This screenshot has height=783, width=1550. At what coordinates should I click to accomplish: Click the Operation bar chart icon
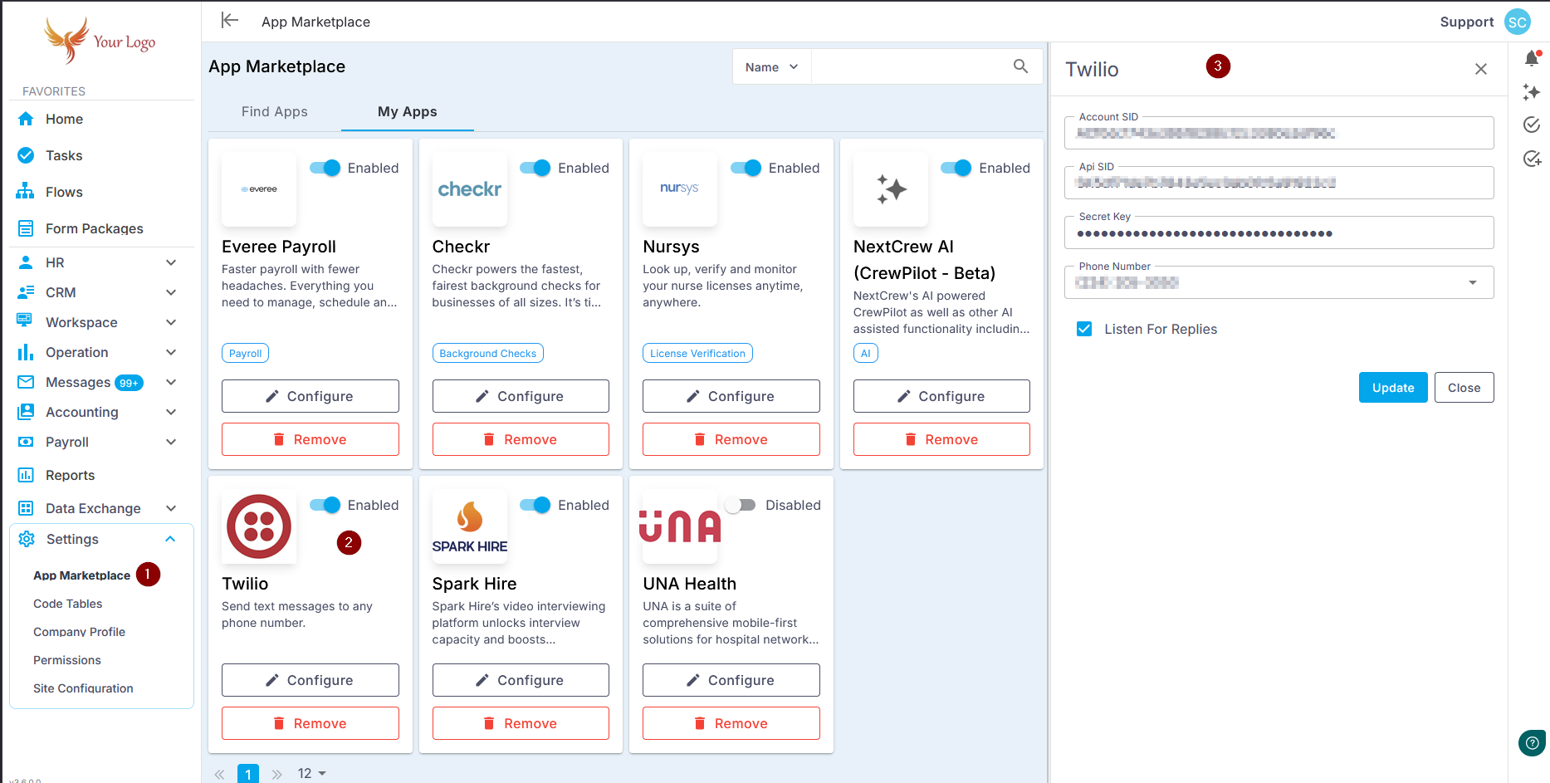click(x=26, y=352)
